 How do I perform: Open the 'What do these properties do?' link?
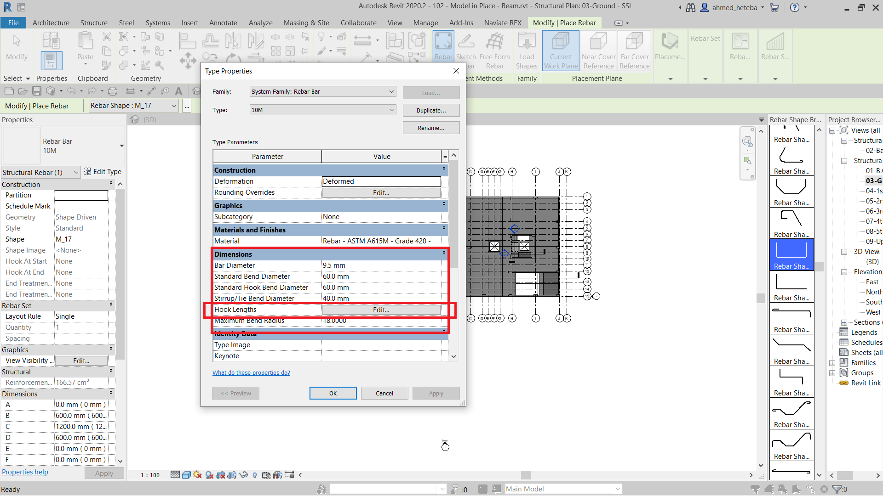pyautogui.click(x=251, y=372)
